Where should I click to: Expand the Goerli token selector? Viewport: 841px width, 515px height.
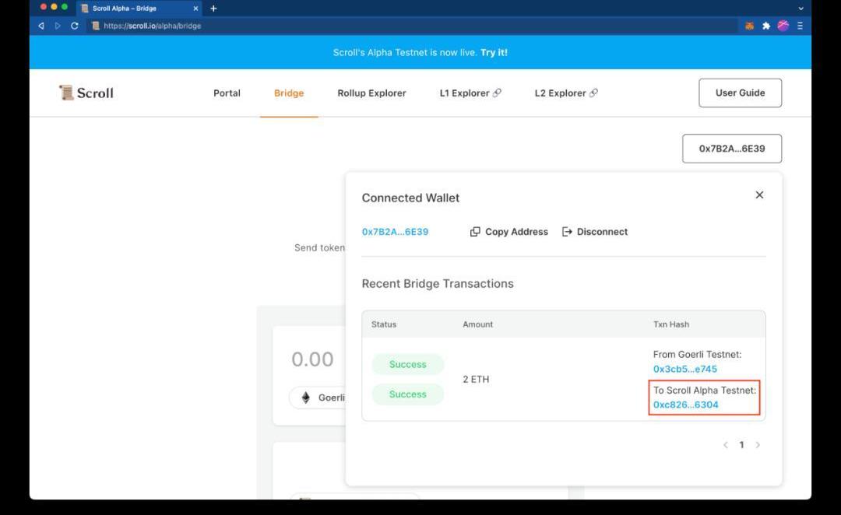pos(319,398)
